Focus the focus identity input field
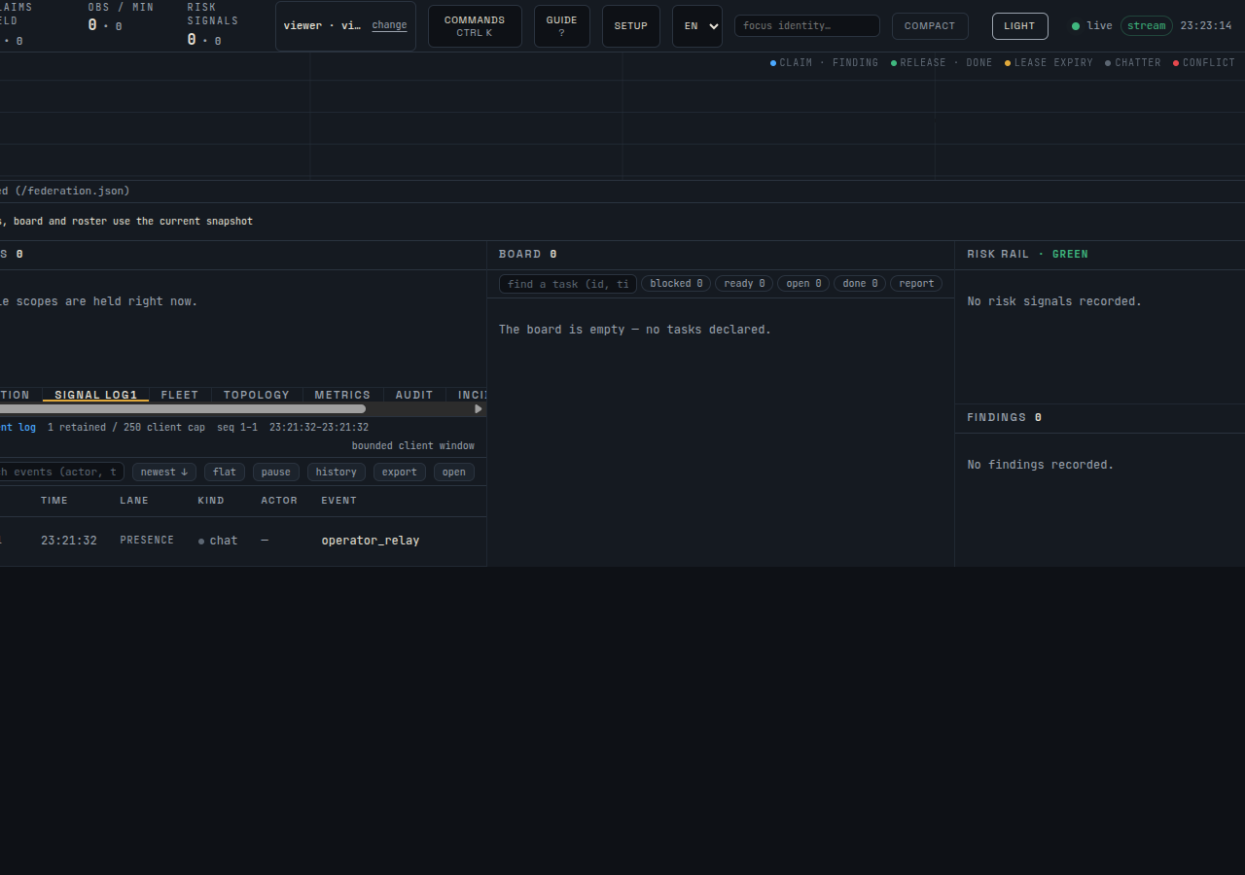This screenshot has width=1245, height=875. coord(807,26)
